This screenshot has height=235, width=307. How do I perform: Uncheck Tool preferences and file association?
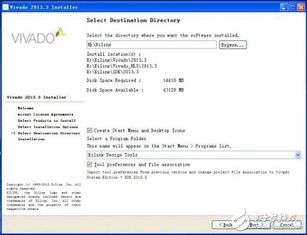pyautogui.click(x=90, y=165)
